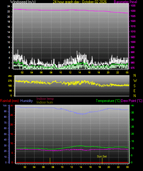The width and height of the screenshot is (143, 171).
Task: Click the green 35 value on temperature axis
Action: pyautogui.click(x=133, y=112)
